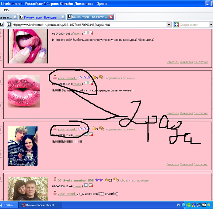This screenshot has width=213, height=209.
Task: Click thumbs-down icon in '№8!!!!№8!!!' comment
Action: [x=101, y=128]
